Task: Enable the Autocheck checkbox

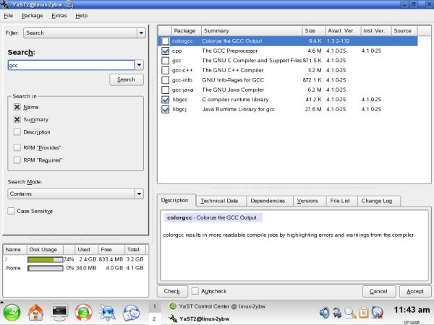Action: [195, 291]
